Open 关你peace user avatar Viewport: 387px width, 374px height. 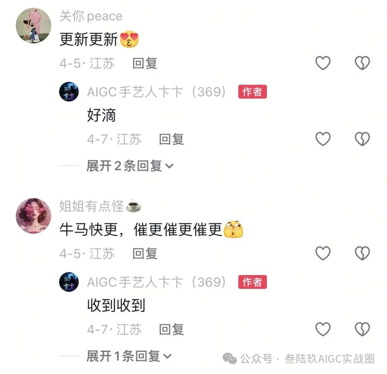point(34,26)
